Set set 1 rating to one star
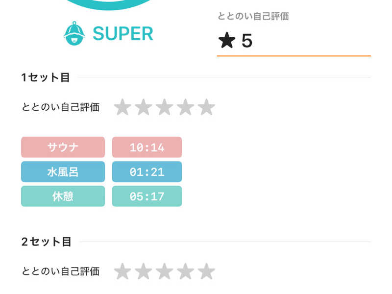Viewport: 392px width, 294px height. point(122,107)
